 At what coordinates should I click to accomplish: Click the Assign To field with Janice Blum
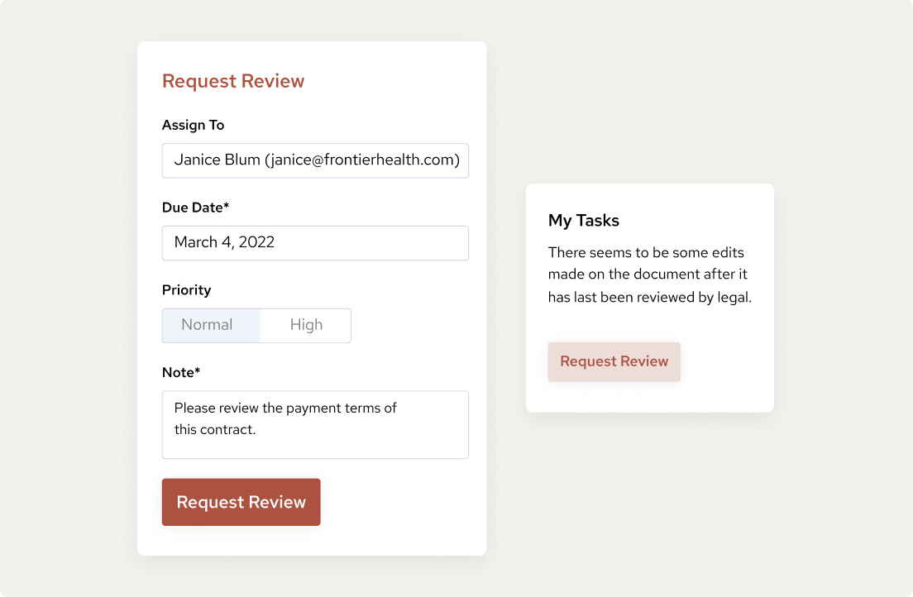[x=315, y=160]
